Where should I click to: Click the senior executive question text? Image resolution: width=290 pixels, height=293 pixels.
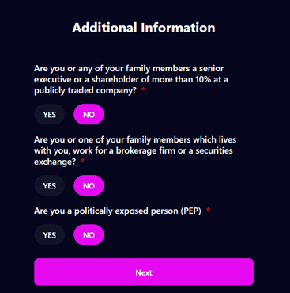tap(131, 79)
